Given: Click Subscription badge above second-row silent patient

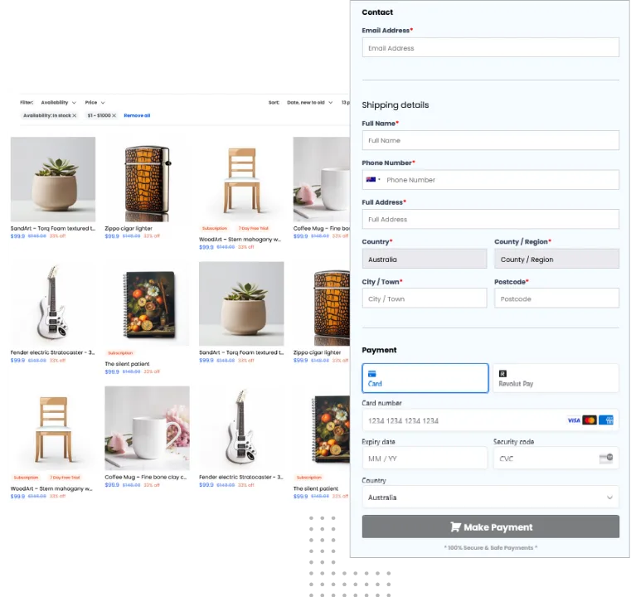Looking at the screenshot, I should click(120, 352).
